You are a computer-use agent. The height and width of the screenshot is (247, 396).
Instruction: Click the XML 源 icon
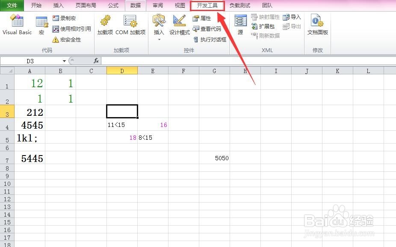click(x=240, y=25)
